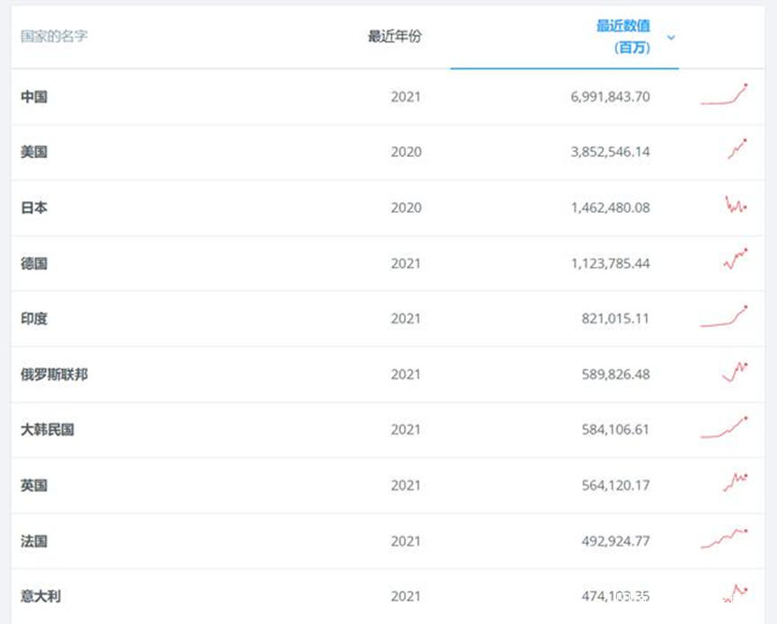Screen dimensions: 777x624
Task: Click the year 2021 in the 意大利 row
Action: tap(406, 596)
